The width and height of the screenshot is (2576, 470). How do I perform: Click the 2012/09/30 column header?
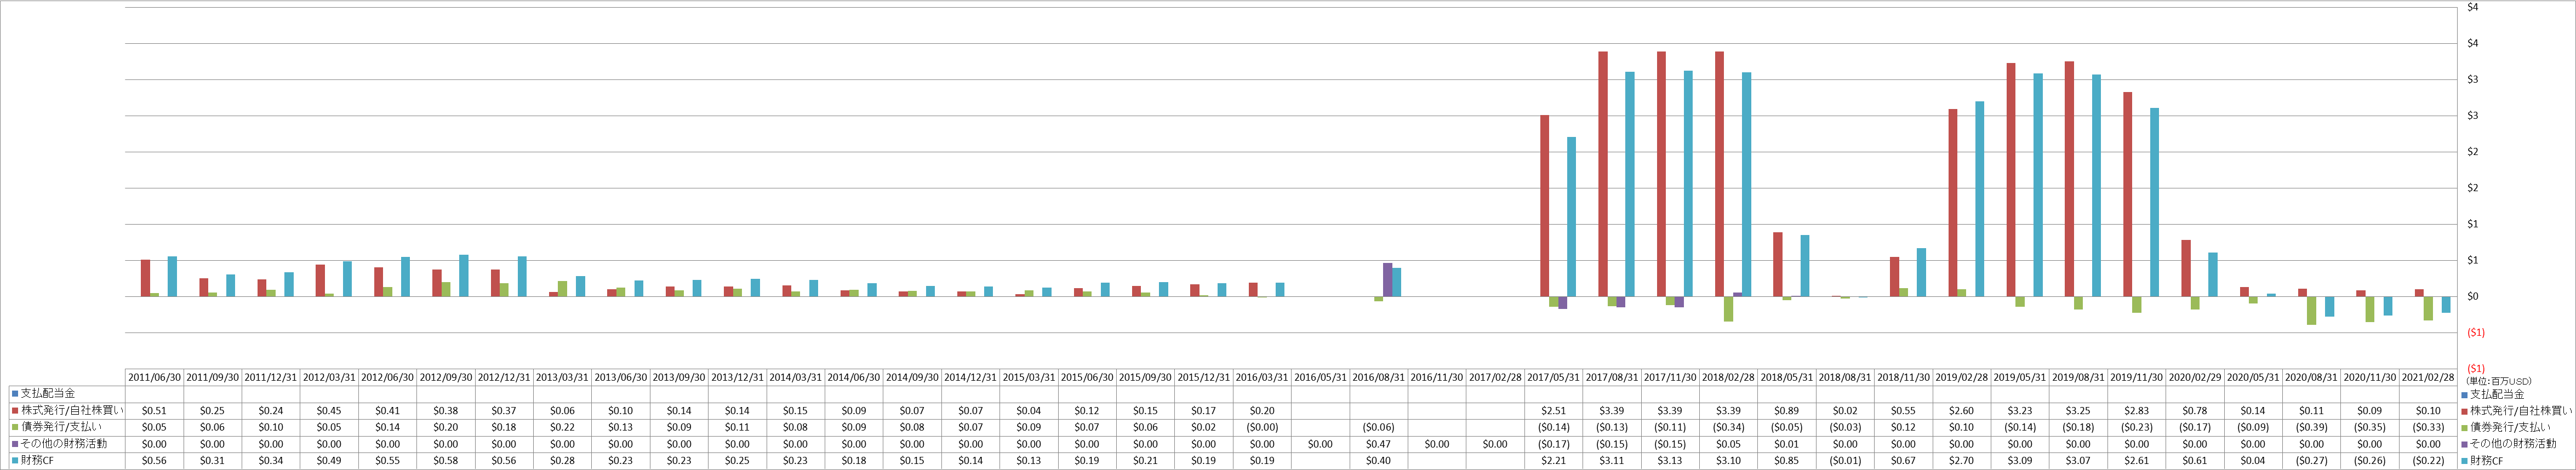(x=446, y=377)
